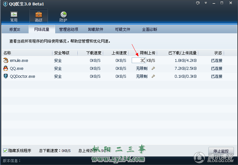Edit upload limit wrench for QQDoctor.exe
The width and height of the screenshot is (238, 165).
pos(153,76)
